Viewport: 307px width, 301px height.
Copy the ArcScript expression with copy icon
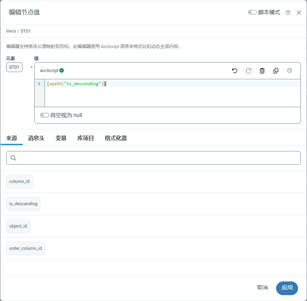(x=276, y=71)
